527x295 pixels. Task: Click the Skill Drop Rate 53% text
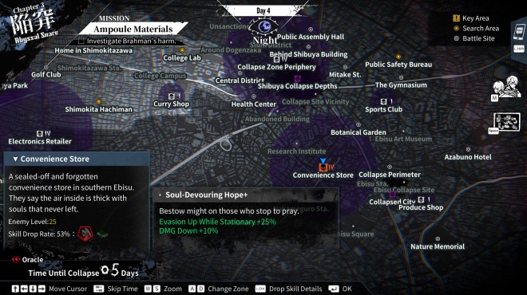tap(39, 234)
